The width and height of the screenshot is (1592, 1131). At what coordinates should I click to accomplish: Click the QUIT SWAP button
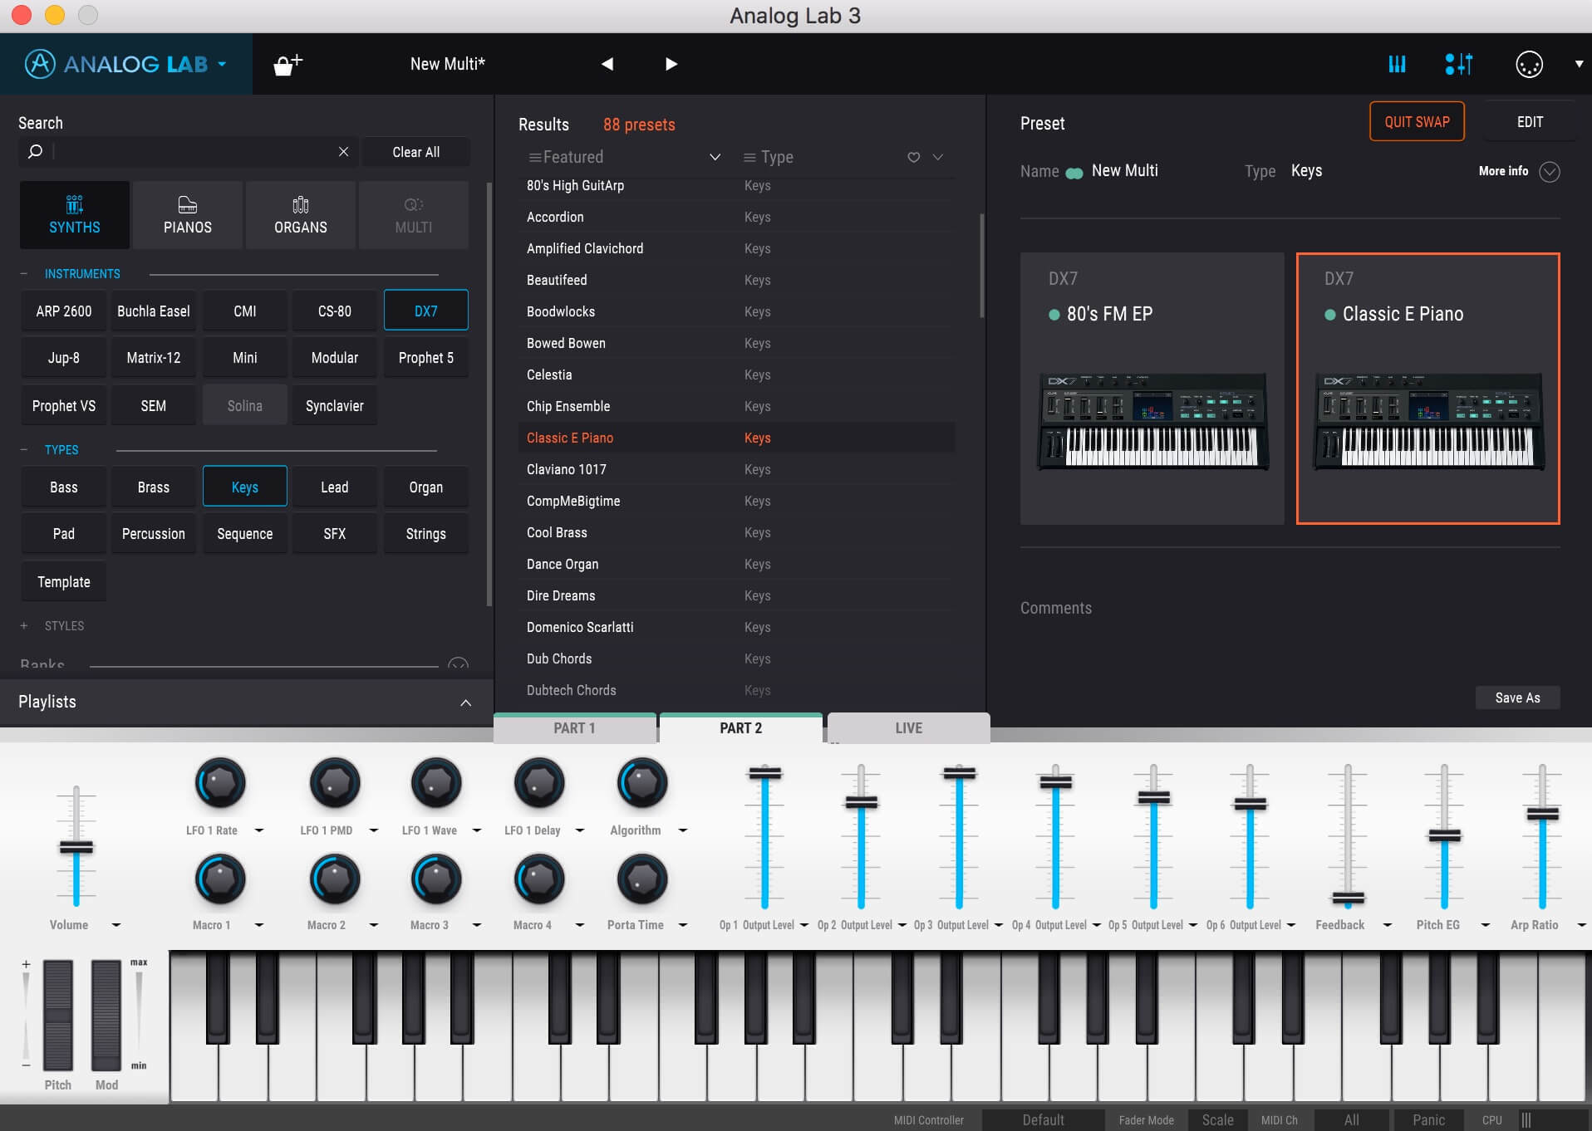pos(1417,121)
